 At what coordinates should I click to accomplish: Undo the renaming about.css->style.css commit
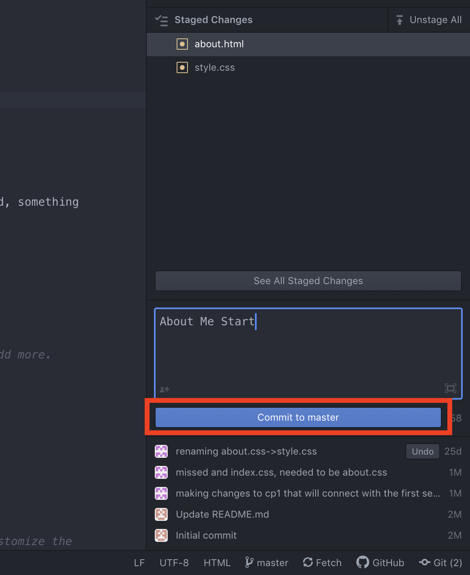click(422, 451)
